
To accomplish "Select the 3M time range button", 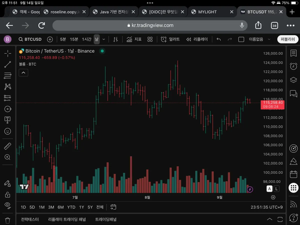I will pyautogui.click(x=51, y=207).
